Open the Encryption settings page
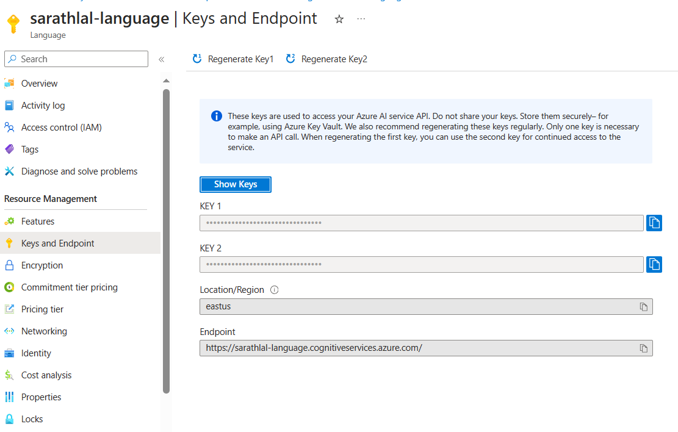 tap(43, 265)
